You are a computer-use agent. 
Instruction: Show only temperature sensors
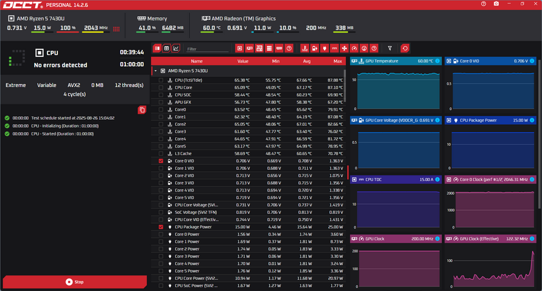coord(305,48)
